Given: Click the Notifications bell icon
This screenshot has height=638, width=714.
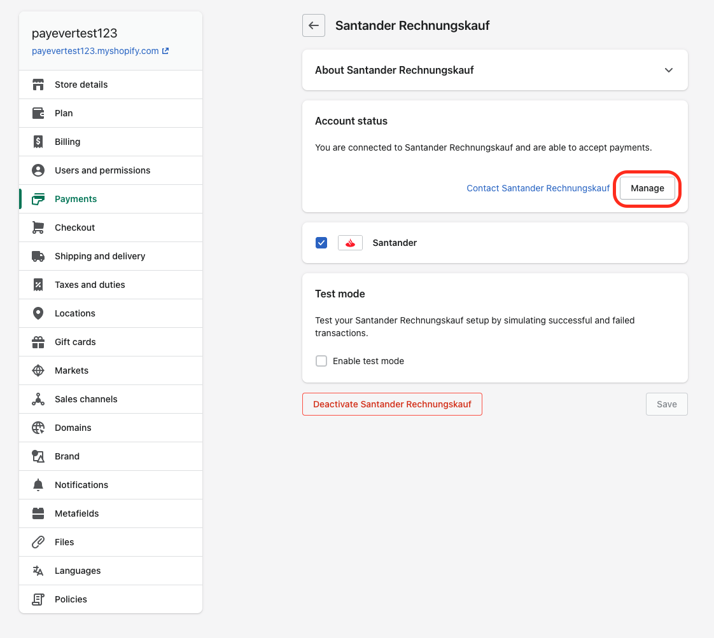Looking at the screenshot, I should (38, 485).
